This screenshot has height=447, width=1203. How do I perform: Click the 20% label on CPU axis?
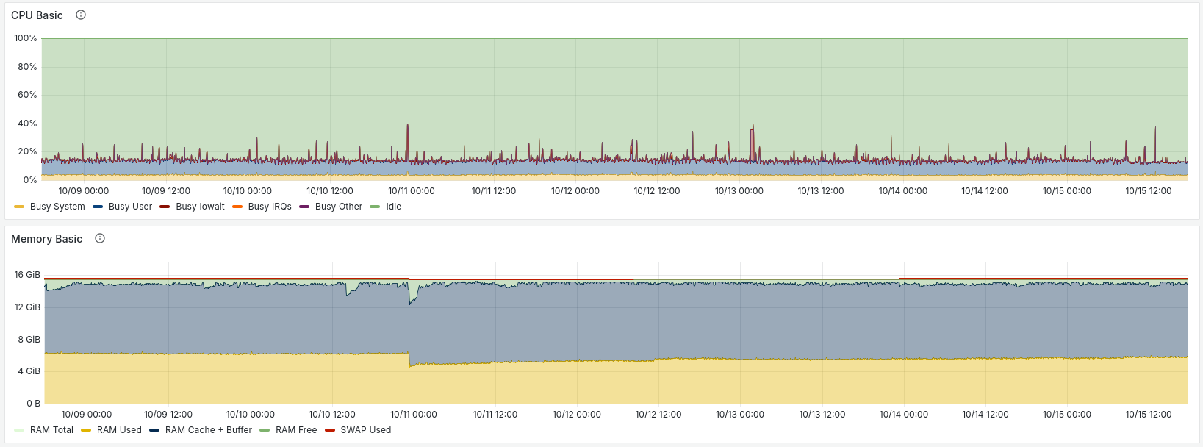[27, 151]
